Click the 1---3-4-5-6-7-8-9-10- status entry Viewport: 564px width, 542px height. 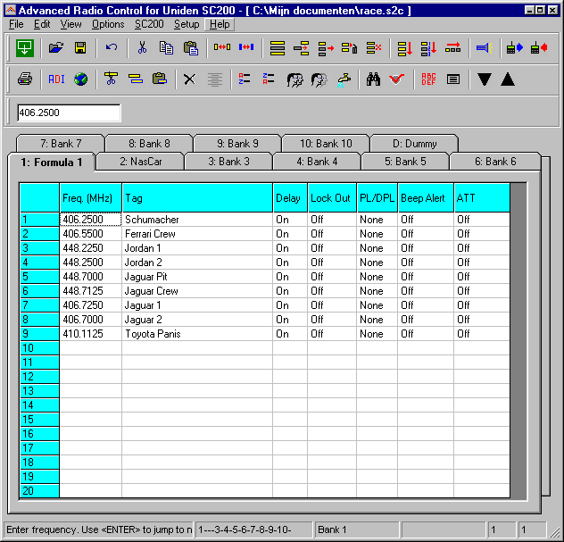pyautogui.click(x=253, y=529)
